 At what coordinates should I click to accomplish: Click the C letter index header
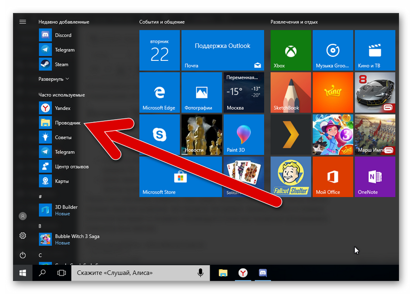(40, 255)
